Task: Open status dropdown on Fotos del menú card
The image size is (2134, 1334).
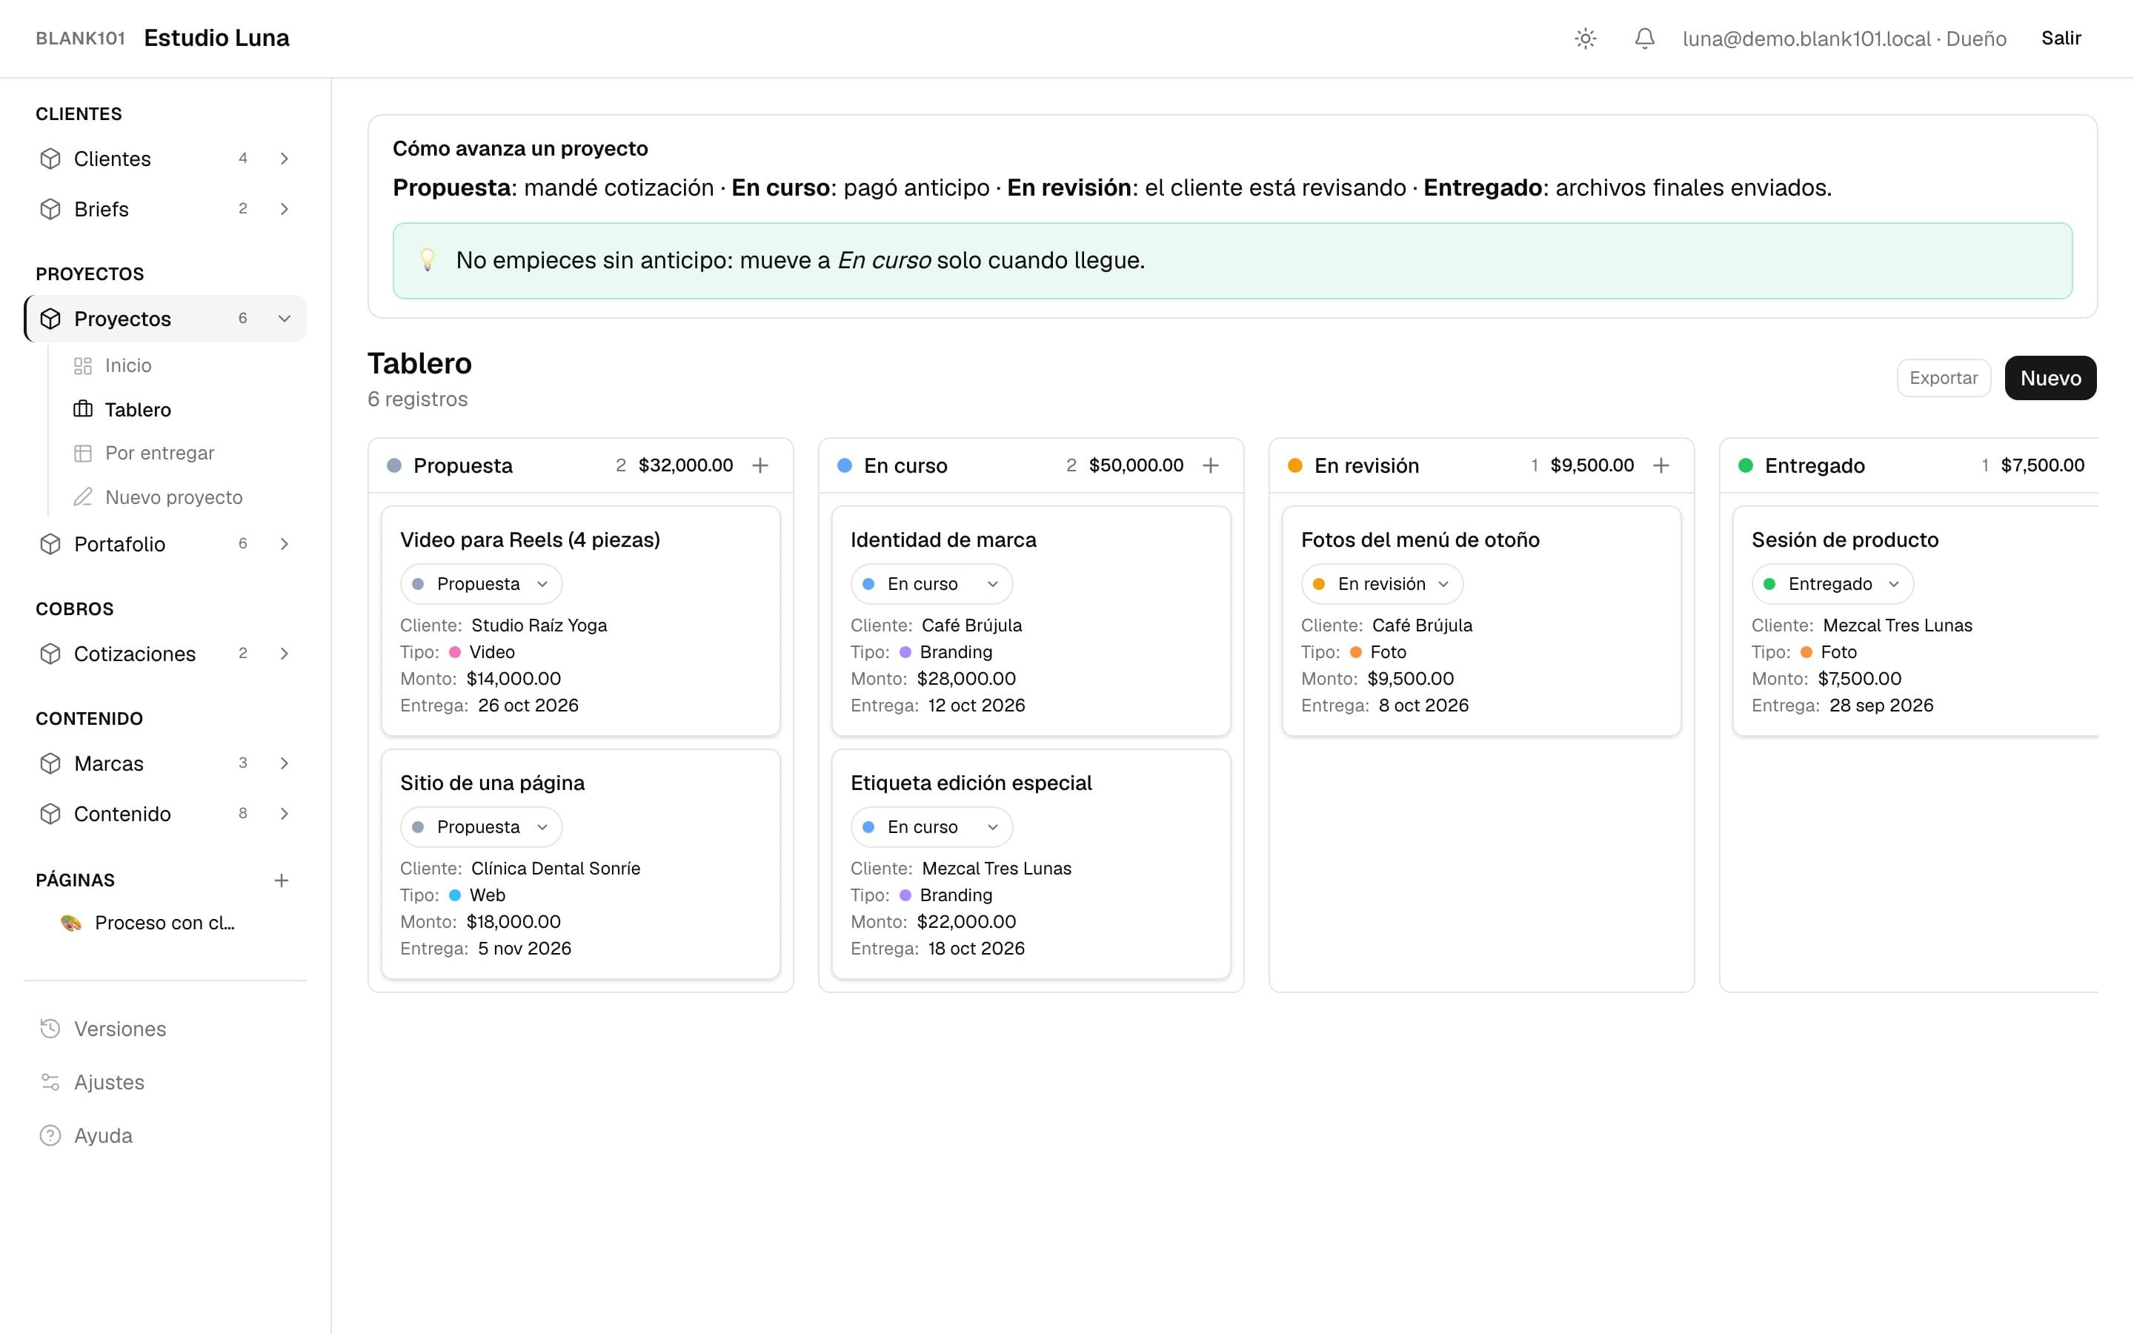Action: 1382,584
